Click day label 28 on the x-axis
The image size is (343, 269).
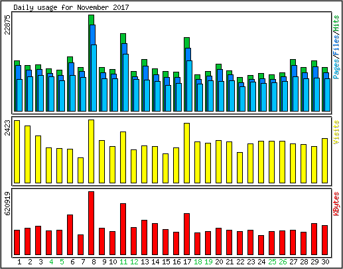pyautogui.click(x=304, y=262)
